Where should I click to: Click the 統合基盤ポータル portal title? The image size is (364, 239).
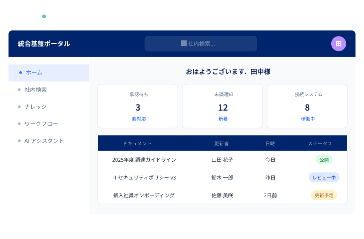coord(44,44)
